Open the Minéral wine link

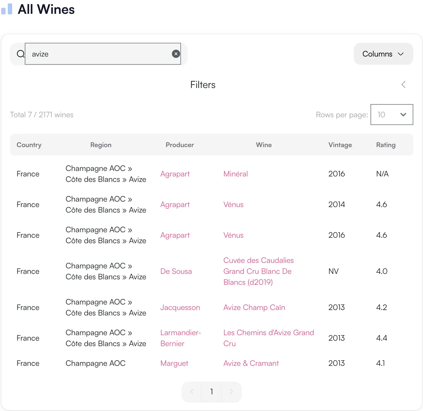(236, 174)
